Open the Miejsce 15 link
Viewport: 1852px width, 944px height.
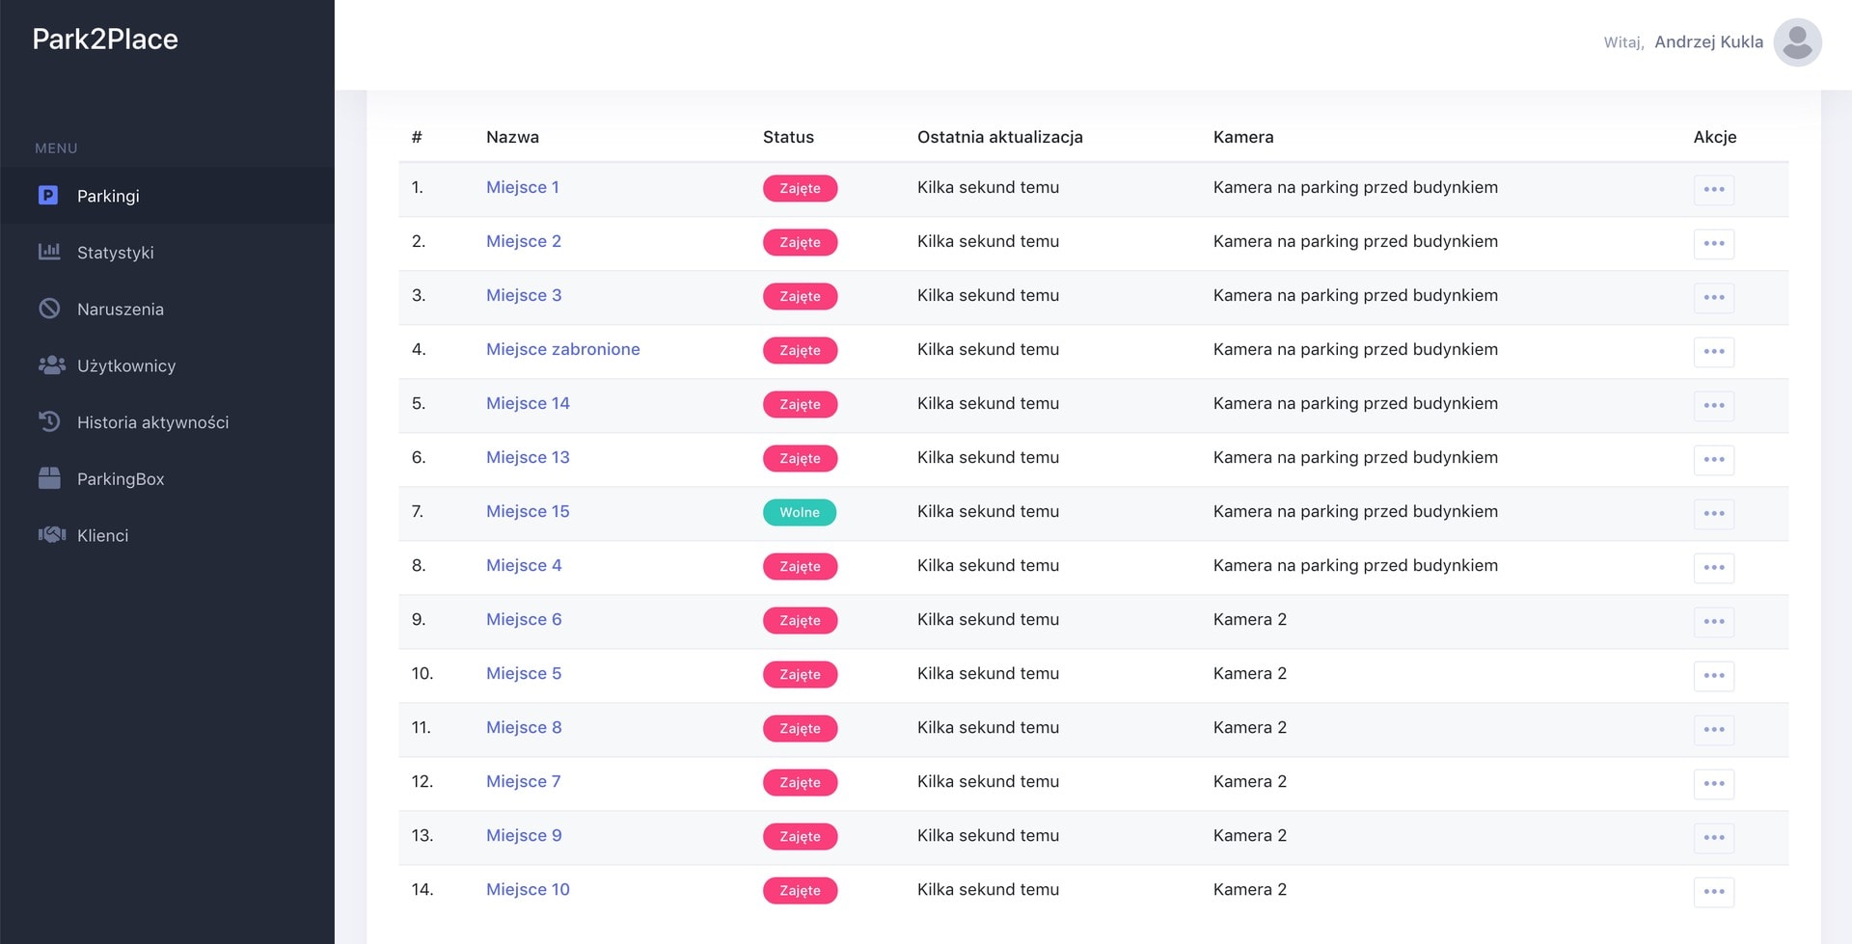528,511
